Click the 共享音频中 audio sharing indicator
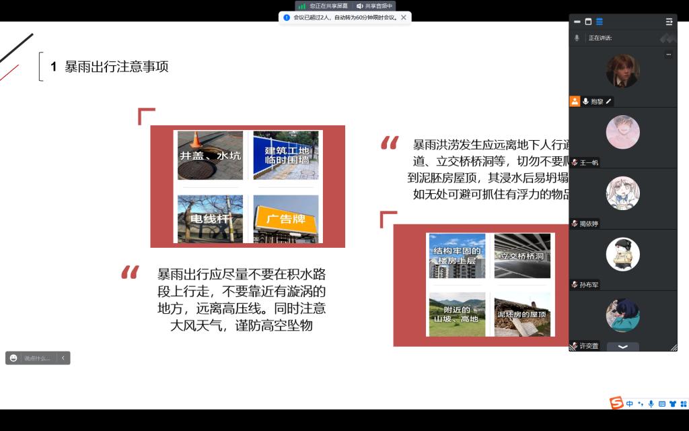689x431 pixels. [x=374, y=6]
